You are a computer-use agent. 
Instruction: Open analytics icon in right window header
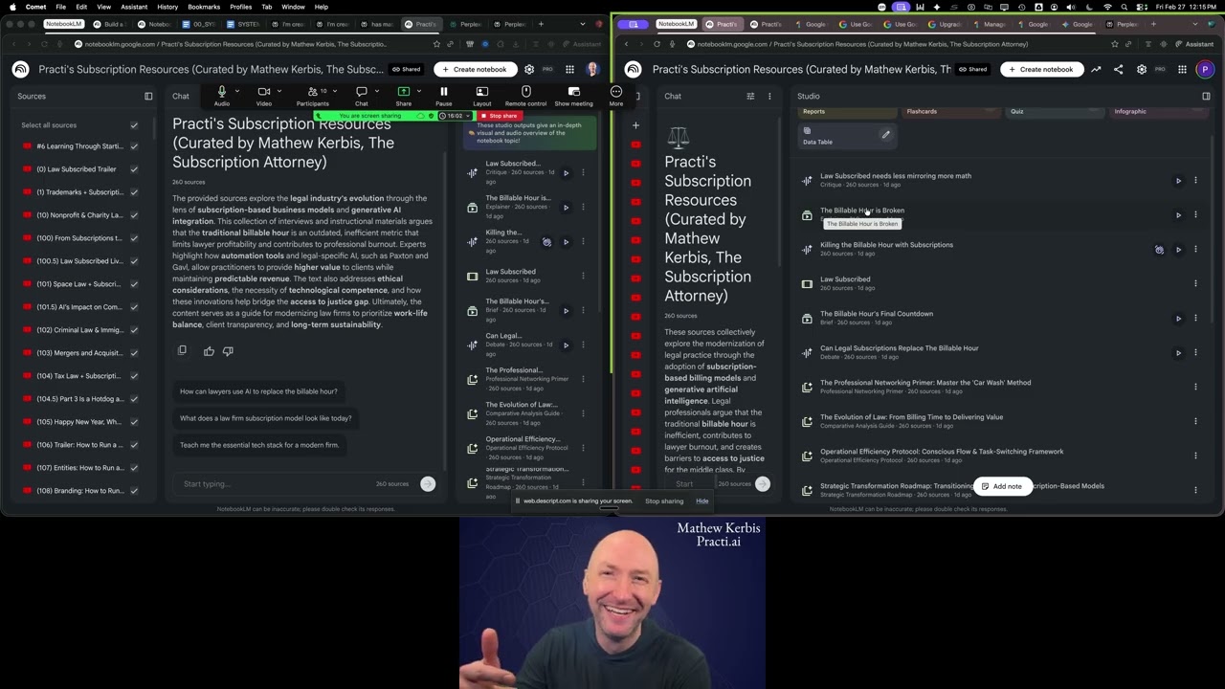coord(1096,69)
